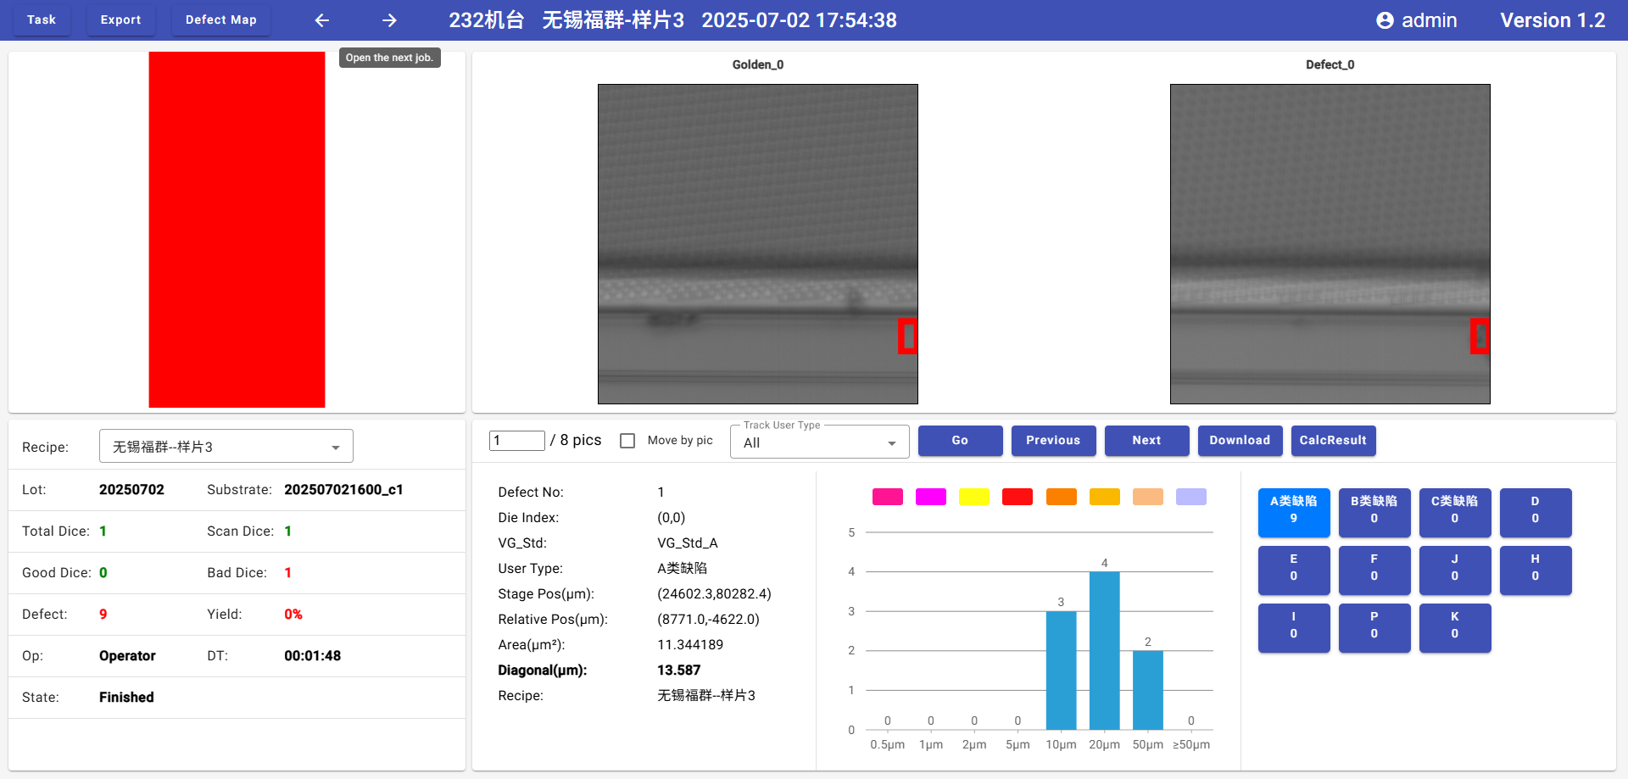Click the Diagonal value 13.587
This screenshot has height=779, width=1628.
(x=679, y=670)
